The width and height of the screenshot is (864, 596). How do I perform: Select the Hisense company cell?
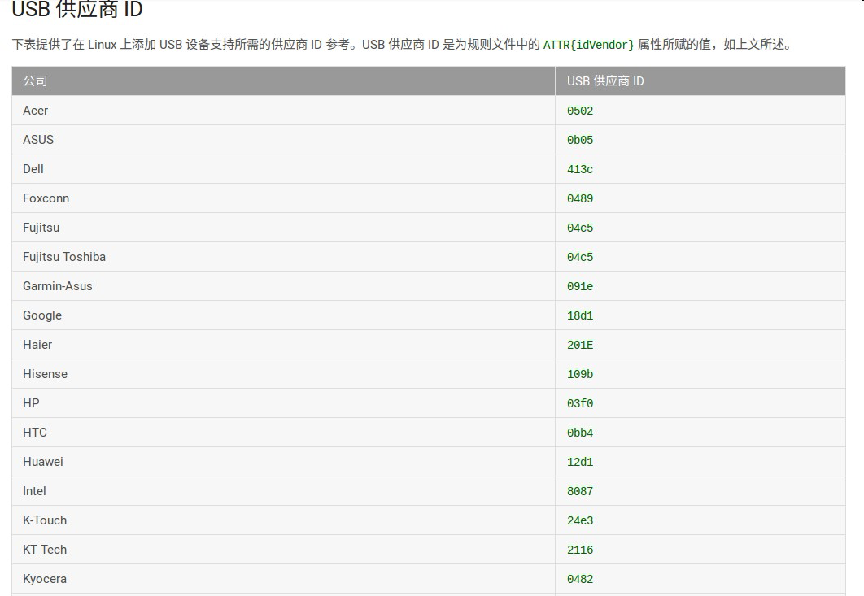point(283,373)
